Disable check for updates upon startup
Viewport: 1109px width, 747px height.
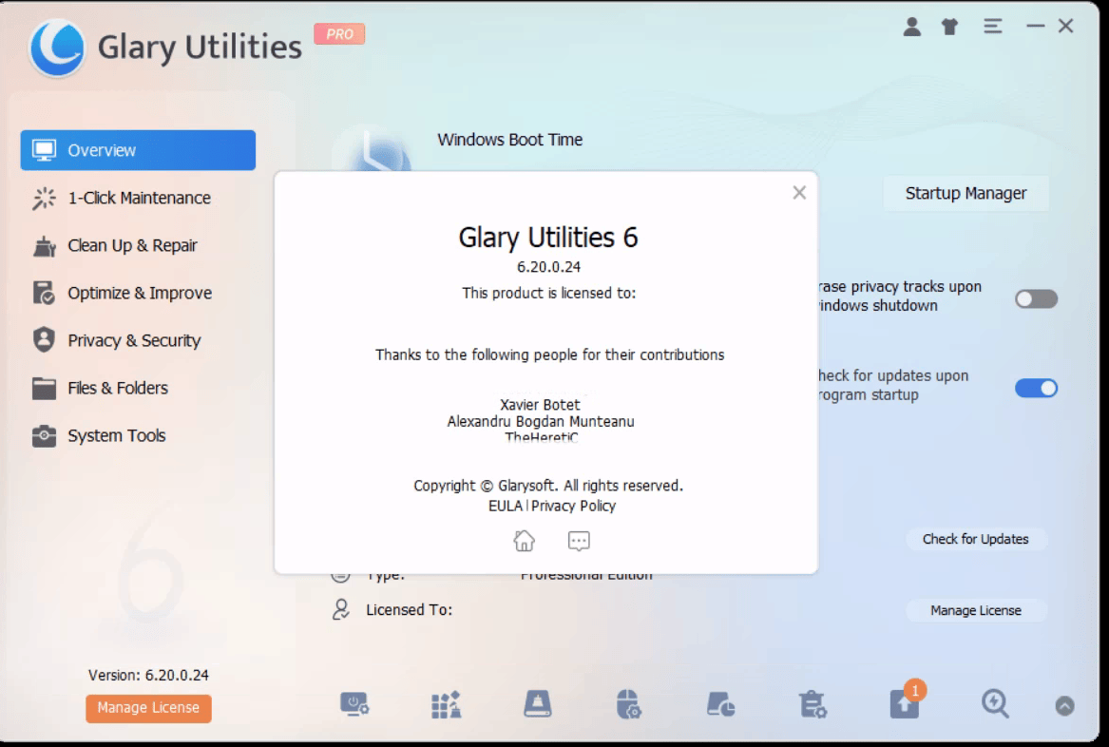pyautogui.click(x=1036, y=388)
